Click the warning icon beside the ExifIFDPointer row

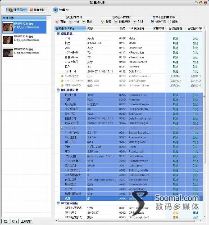[x=62, y=81]
